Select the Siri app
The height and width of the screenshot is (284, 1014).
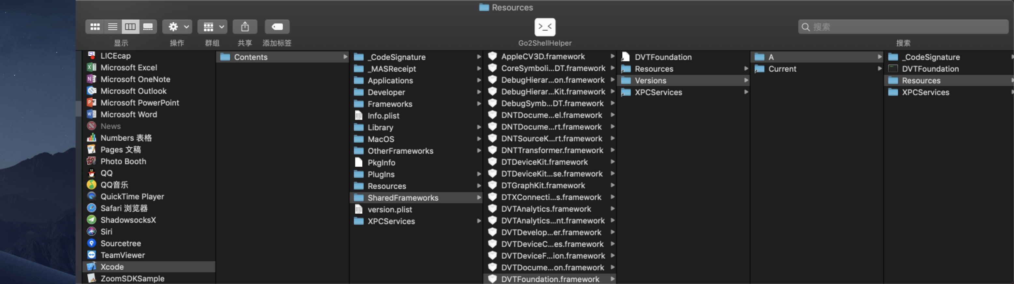tap(149, 232)
